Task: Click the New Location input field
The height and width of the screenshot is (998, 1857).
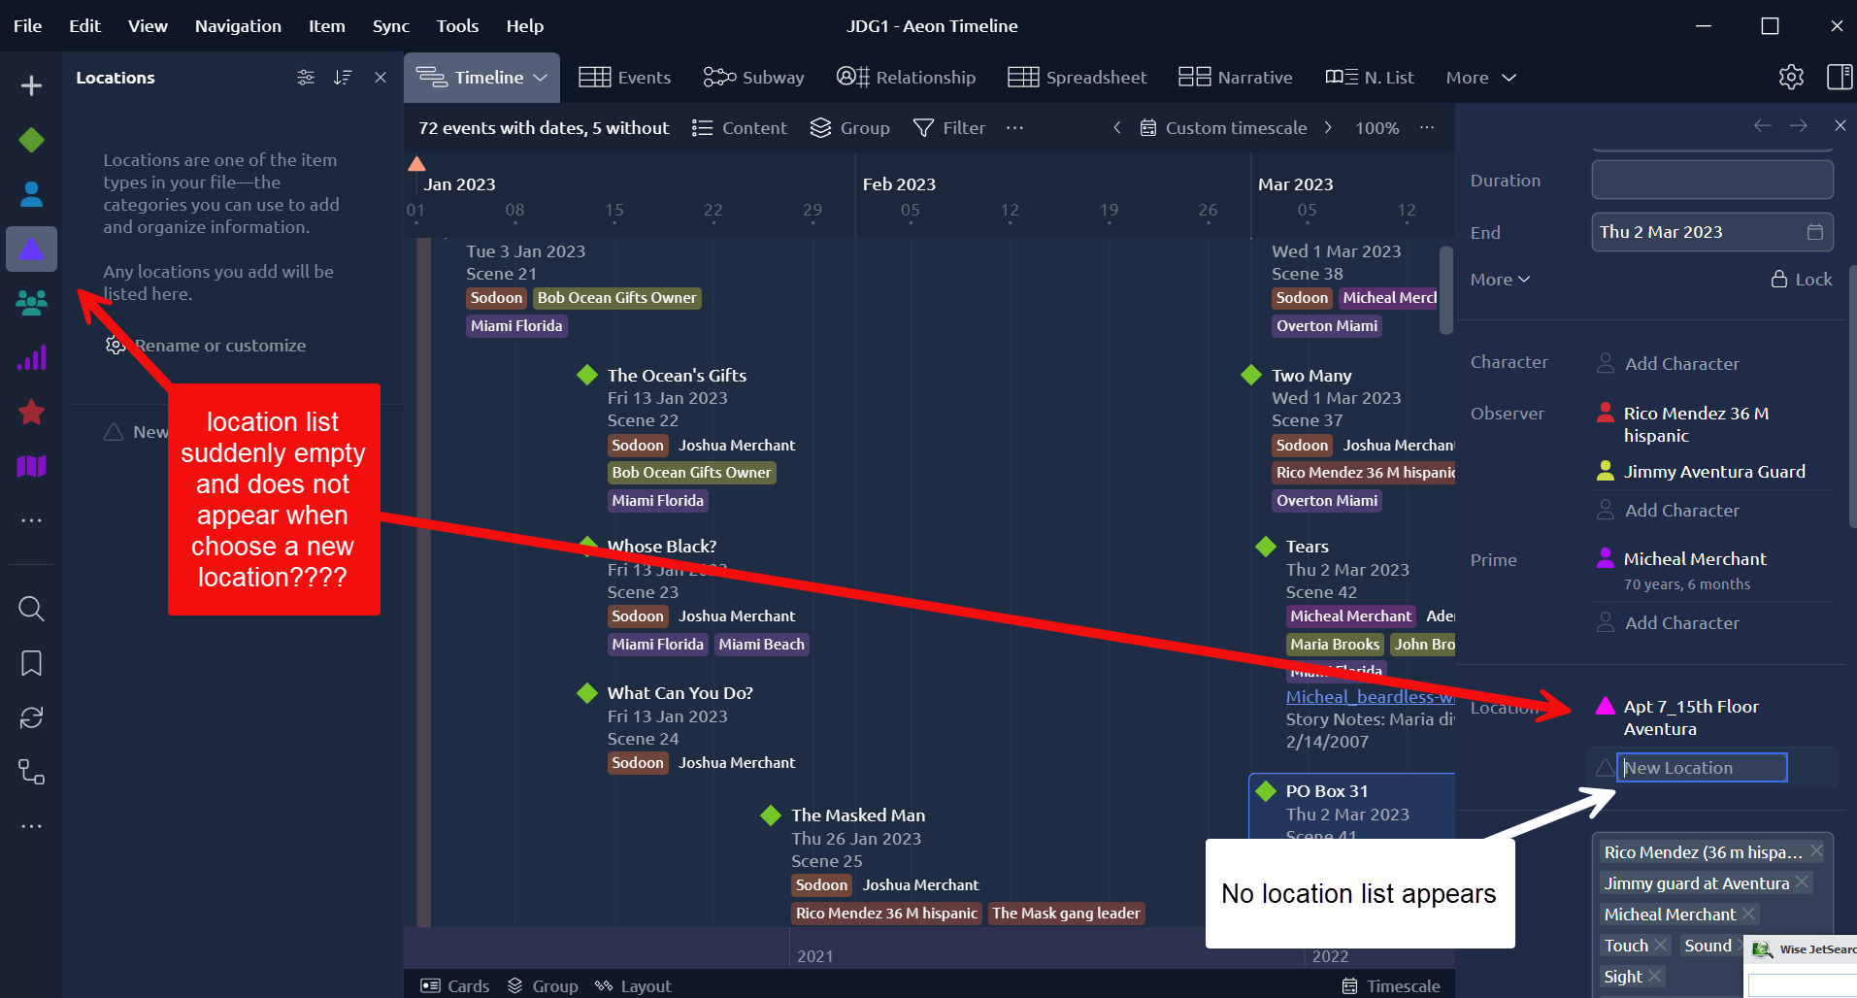Action: click(1702, 768)
